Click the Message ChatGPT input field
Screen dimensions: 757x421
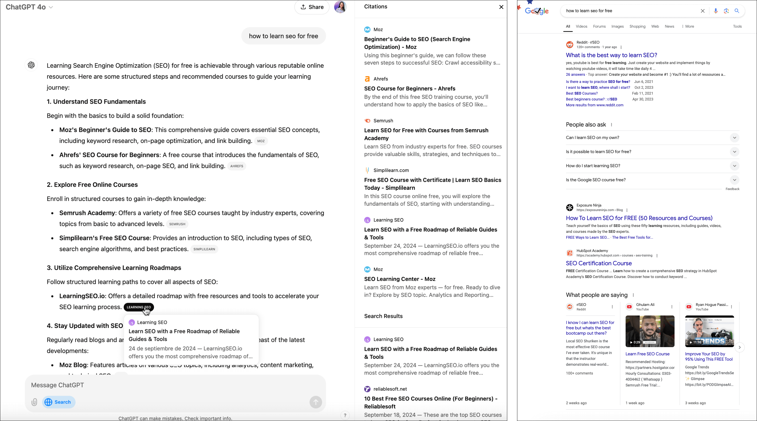coord(175,385)
